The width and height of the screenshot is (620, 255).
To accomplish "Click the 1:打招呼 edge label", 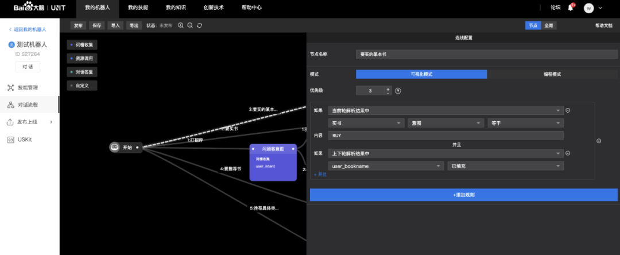I will pos(195,140).
